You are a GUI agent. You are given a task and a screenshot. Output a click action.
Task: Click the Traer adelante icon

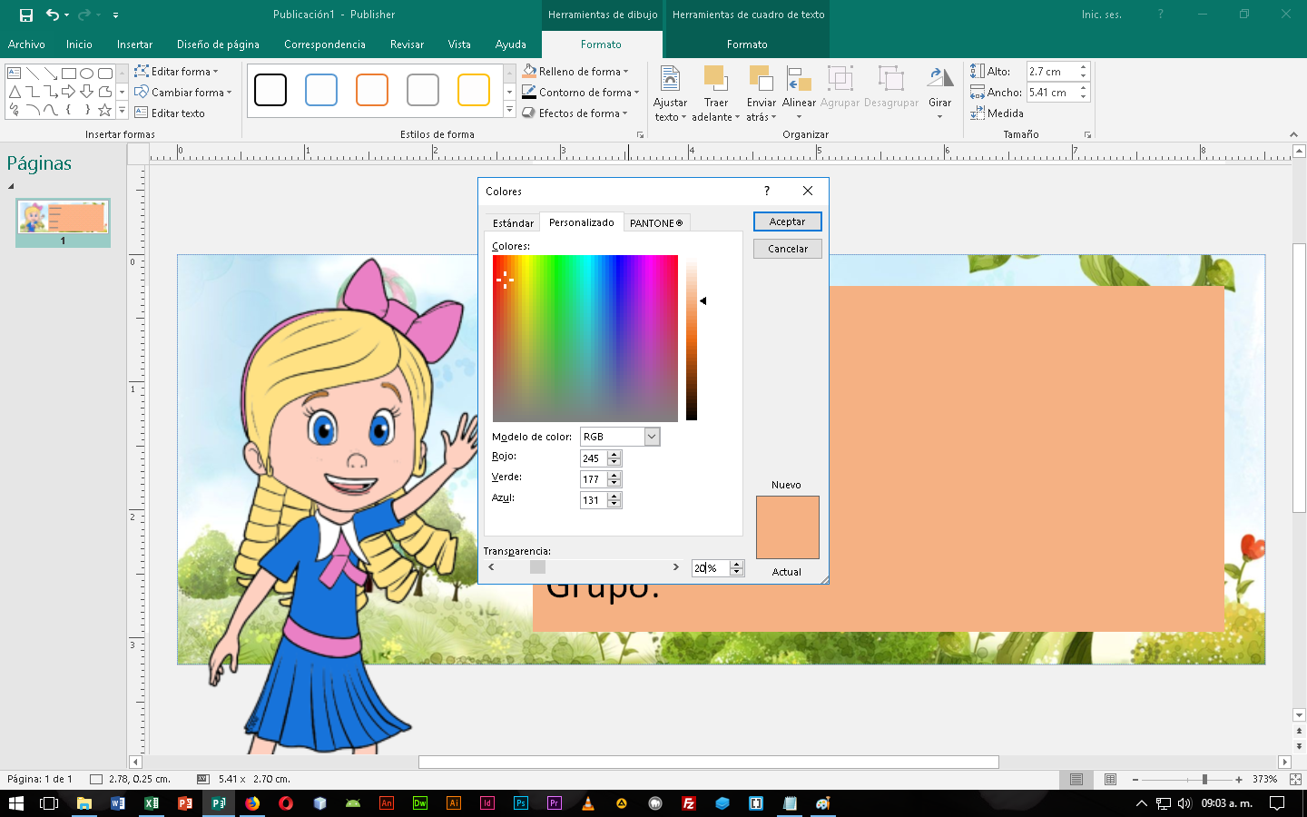coord(715,78)
